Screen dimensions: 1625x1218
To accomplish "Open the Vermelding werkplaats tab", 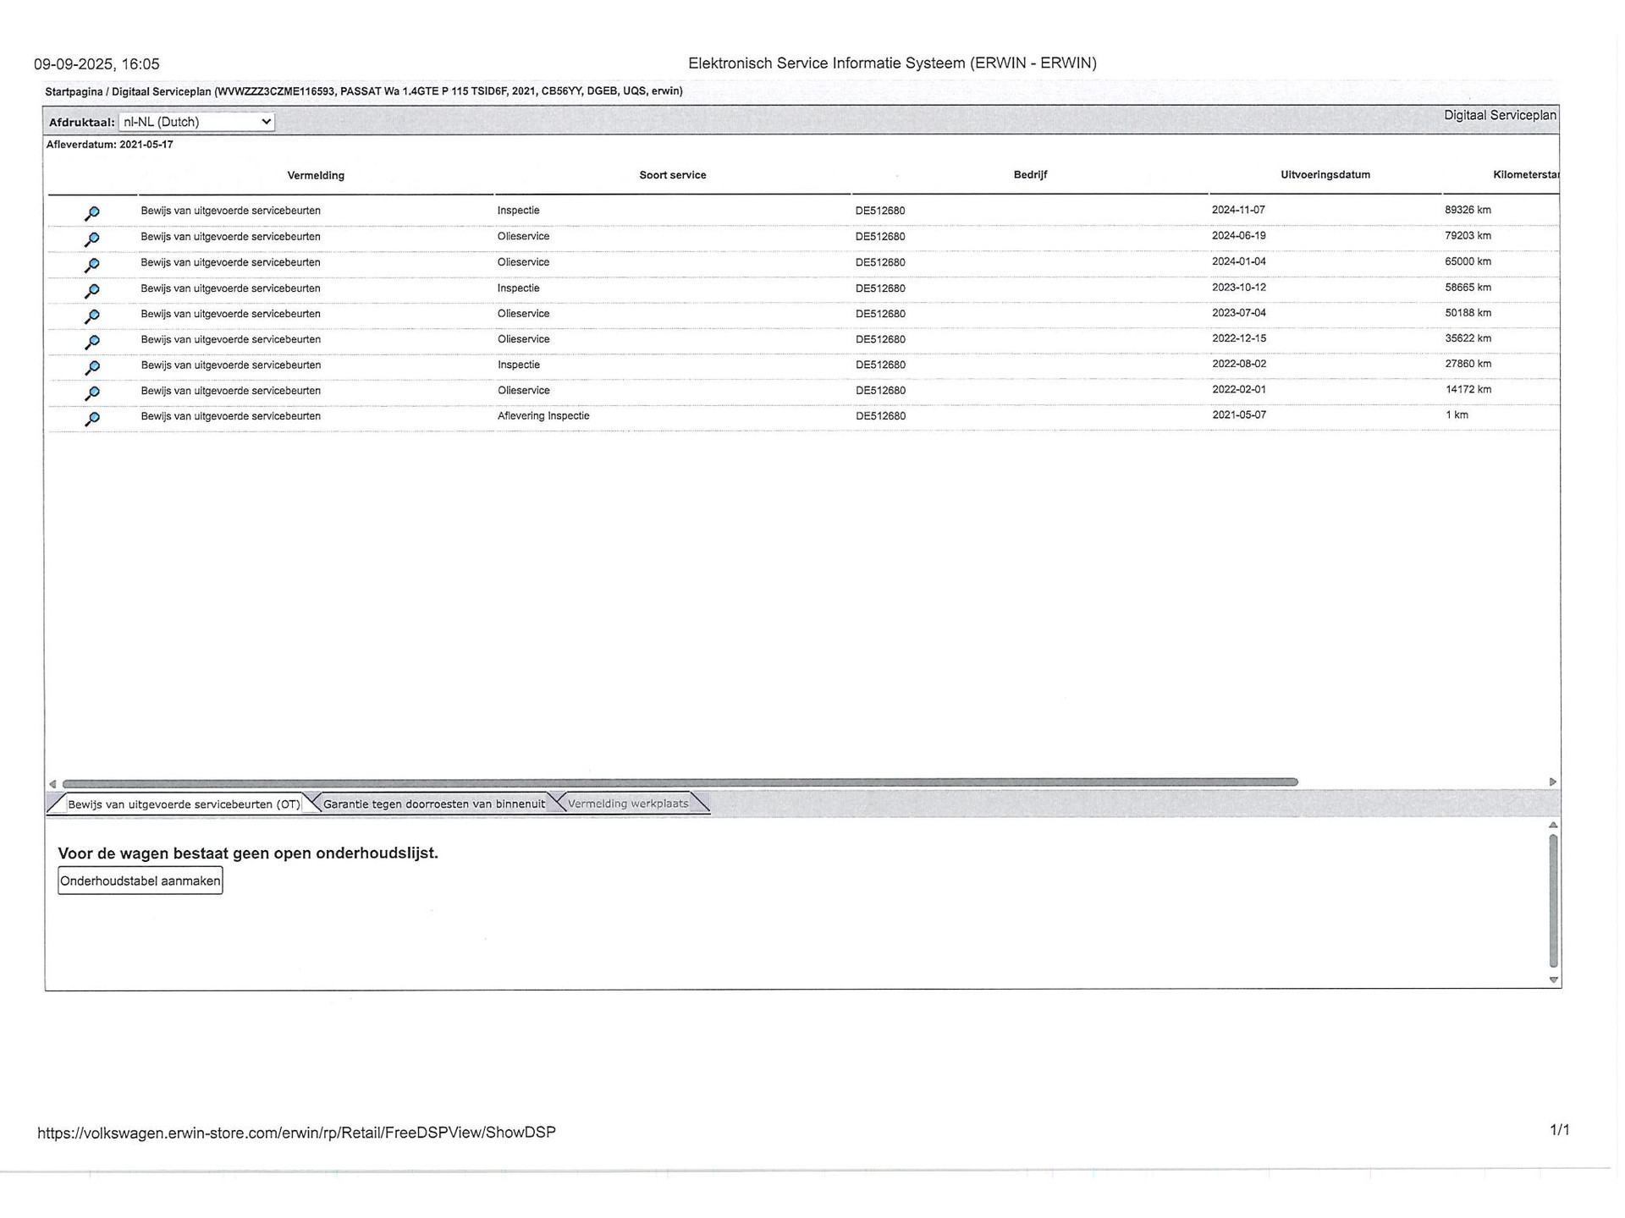I will [628, 804].
